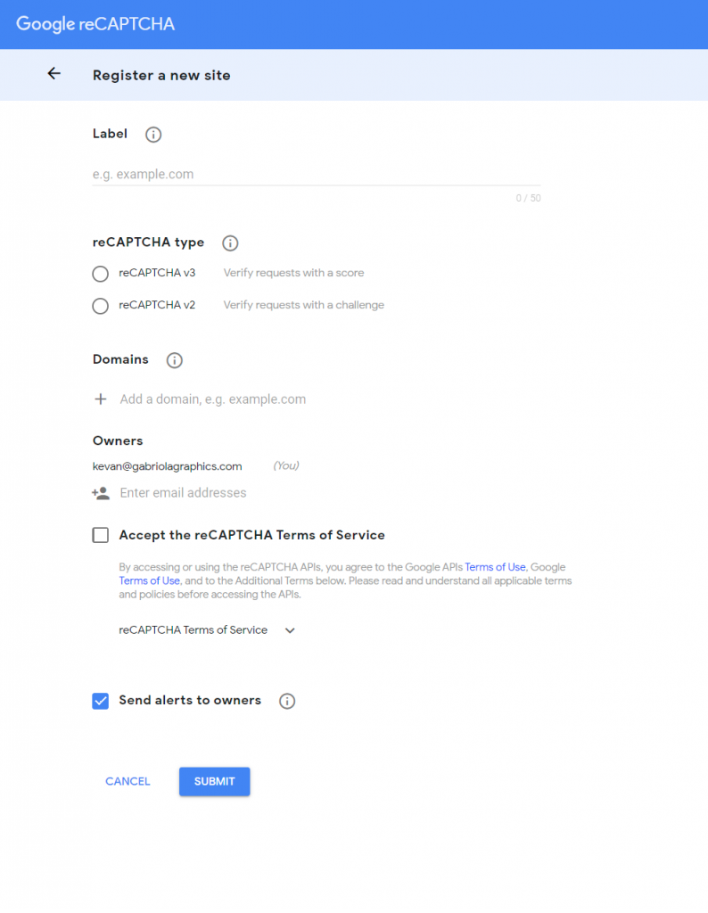Open the Google APIs Terms of Use link

point(495,566)
